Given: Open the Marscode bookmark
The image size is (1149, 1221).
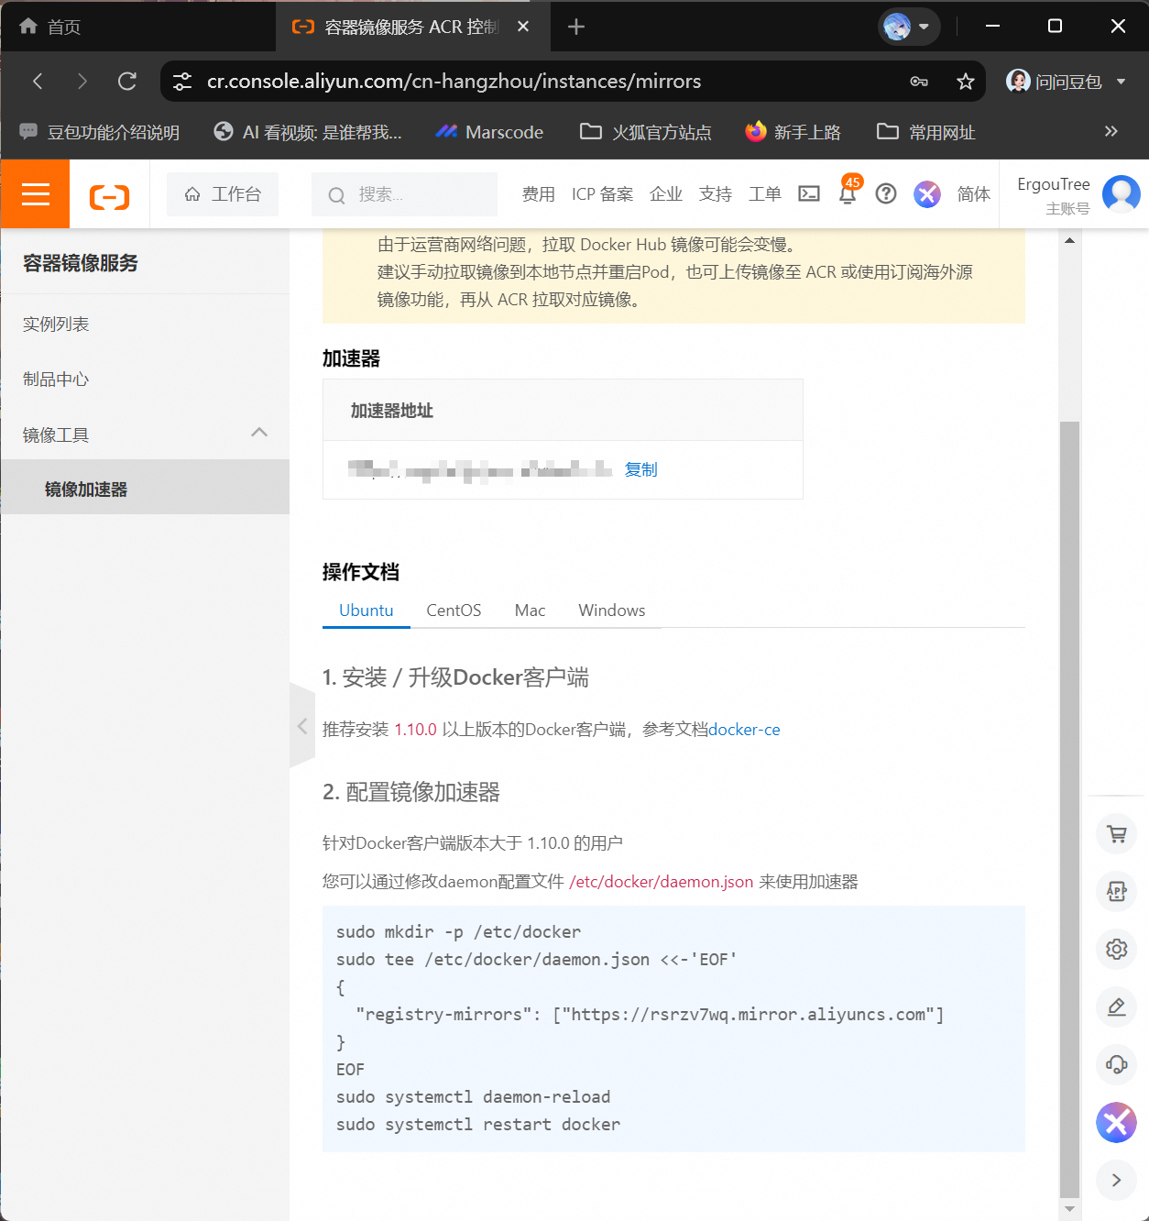Looking at the screenshot, I should (x=490, y=132).
